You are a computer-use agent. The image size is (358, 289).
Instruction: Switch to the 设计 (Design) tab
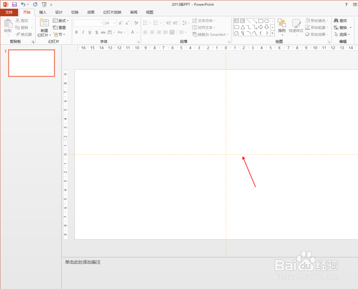pos(59,12)
